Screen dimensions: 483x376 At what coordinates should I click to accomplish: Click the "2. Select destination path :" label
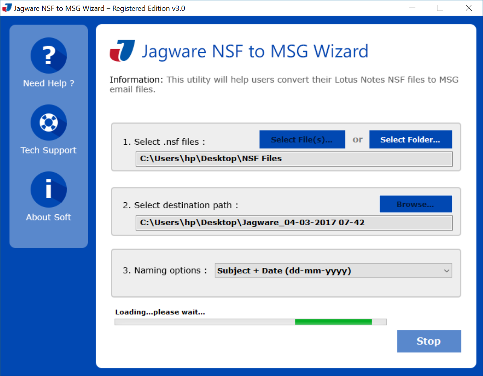point(181,205)
